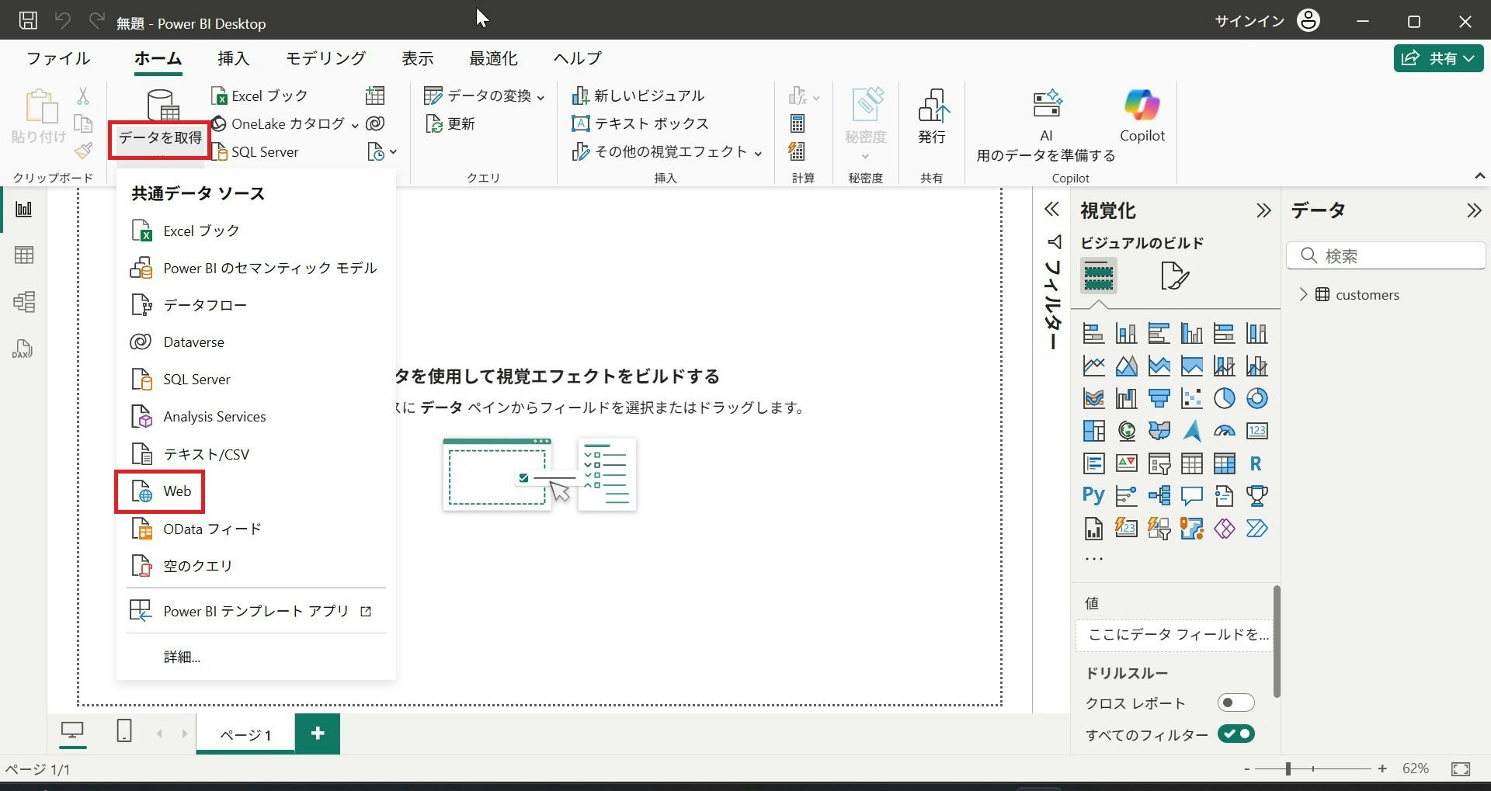Select OData フィード from the menu

coord(256,529)
